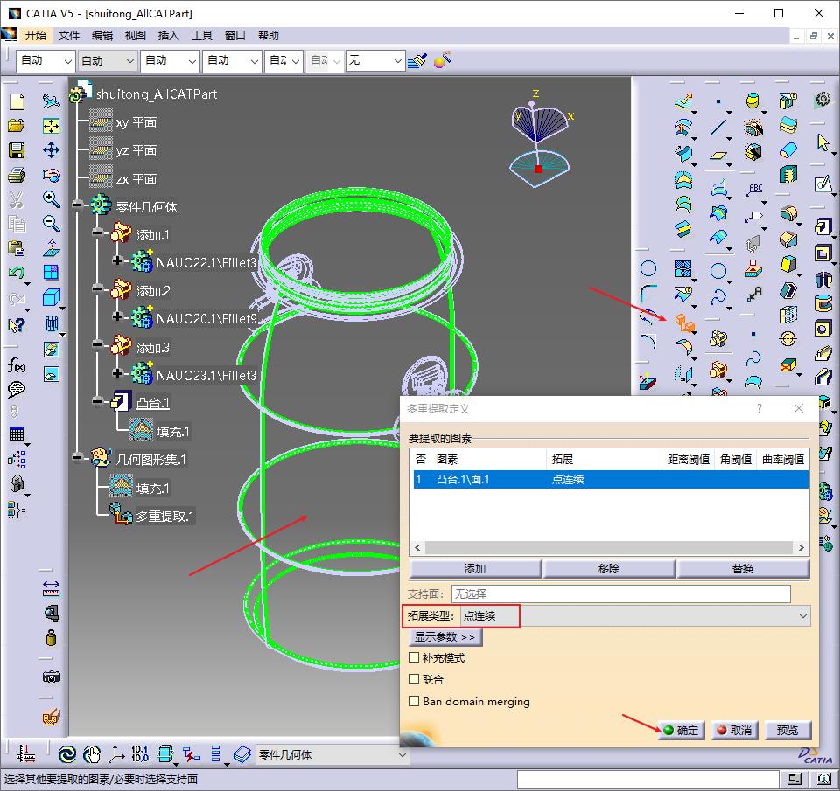This screenshot has height=791, width=840.
Task: Select the Pan tool icon
Action: click(51, 150)
